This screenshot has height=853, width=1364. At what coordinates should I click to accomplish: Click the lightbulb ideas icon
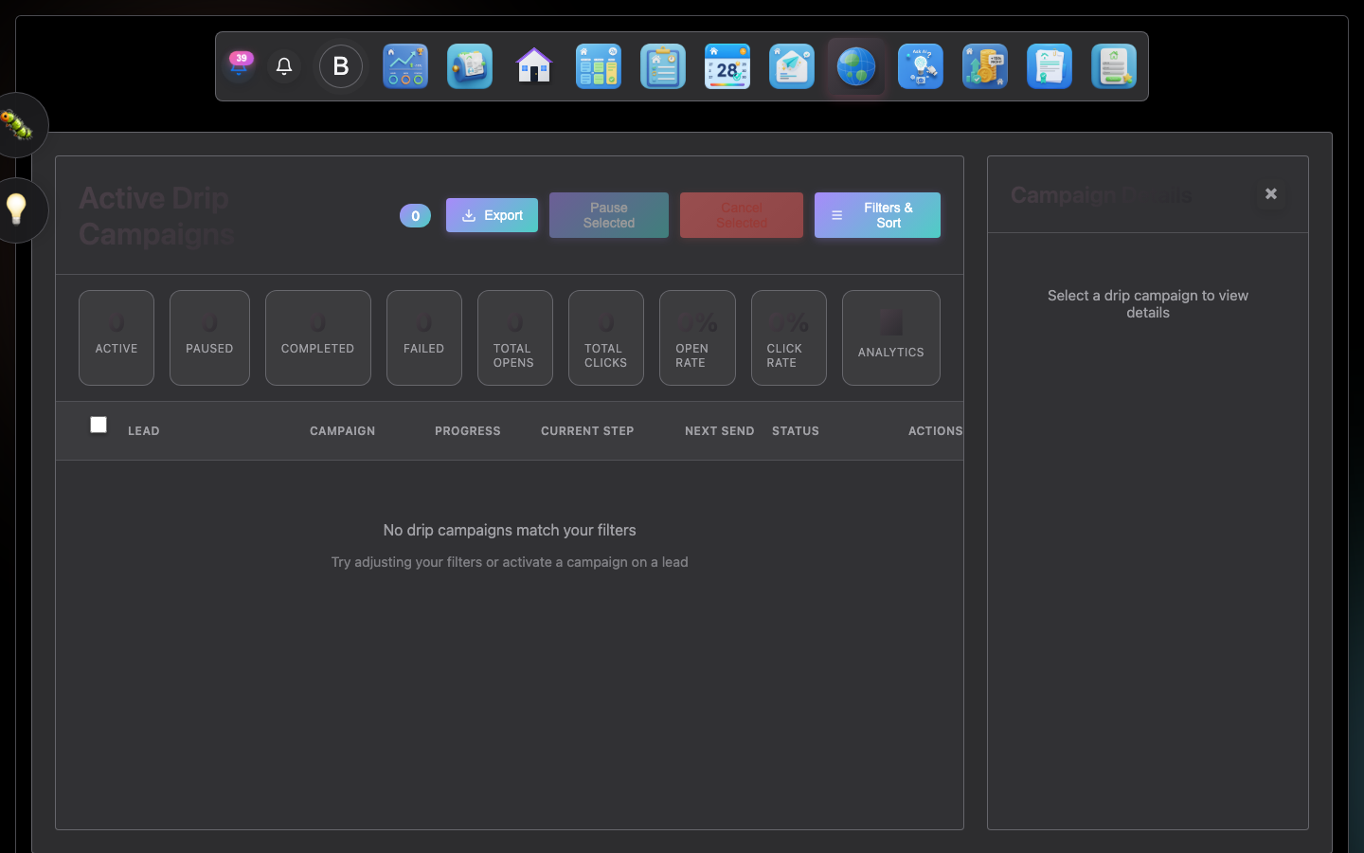tap(17, 209)
